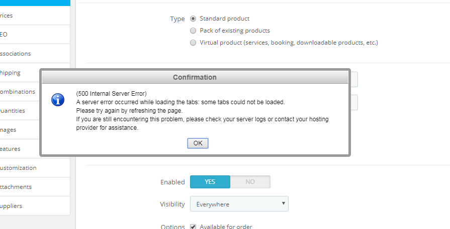Set Enabled toggle to NO
Image resolution: width=450 pixels, height=229 pixels.
tap(250, 182)
